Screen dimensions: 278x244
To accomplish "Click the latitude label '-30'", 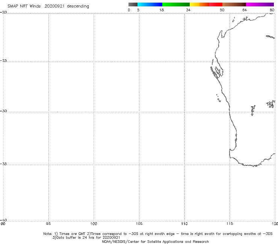I will [x=3, y=111].
